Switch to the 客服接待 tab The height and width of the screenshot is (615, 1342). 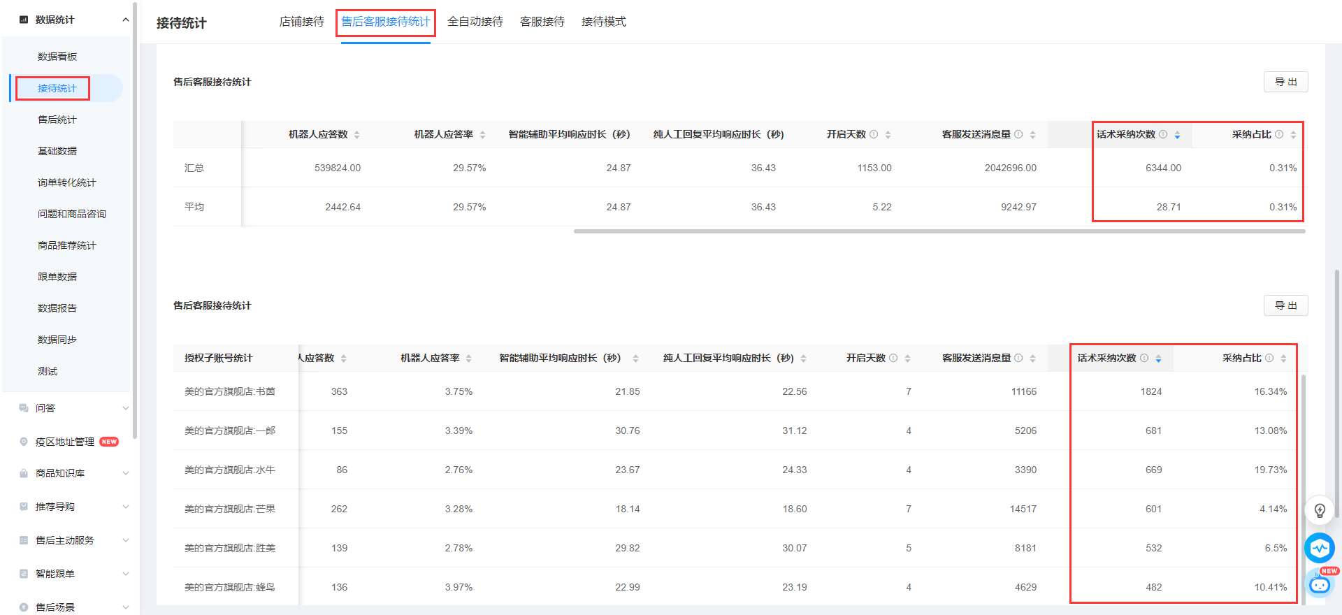tap(542, 22)
